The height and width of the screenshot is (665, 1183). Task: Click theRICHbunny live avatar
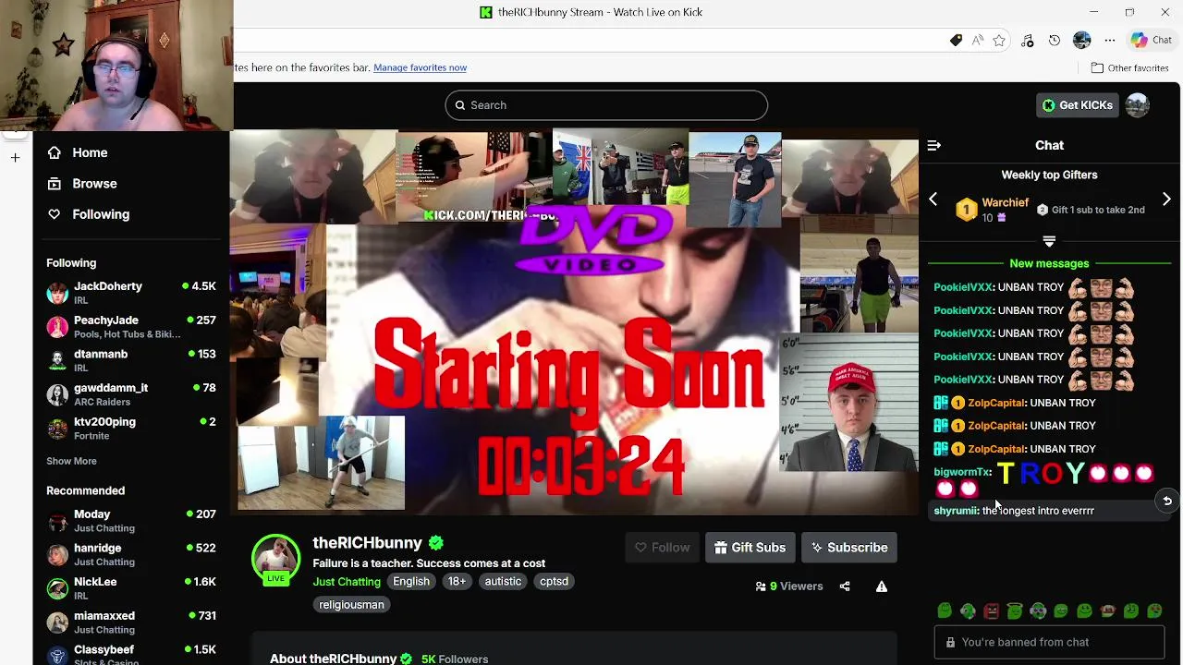[275, 560]
